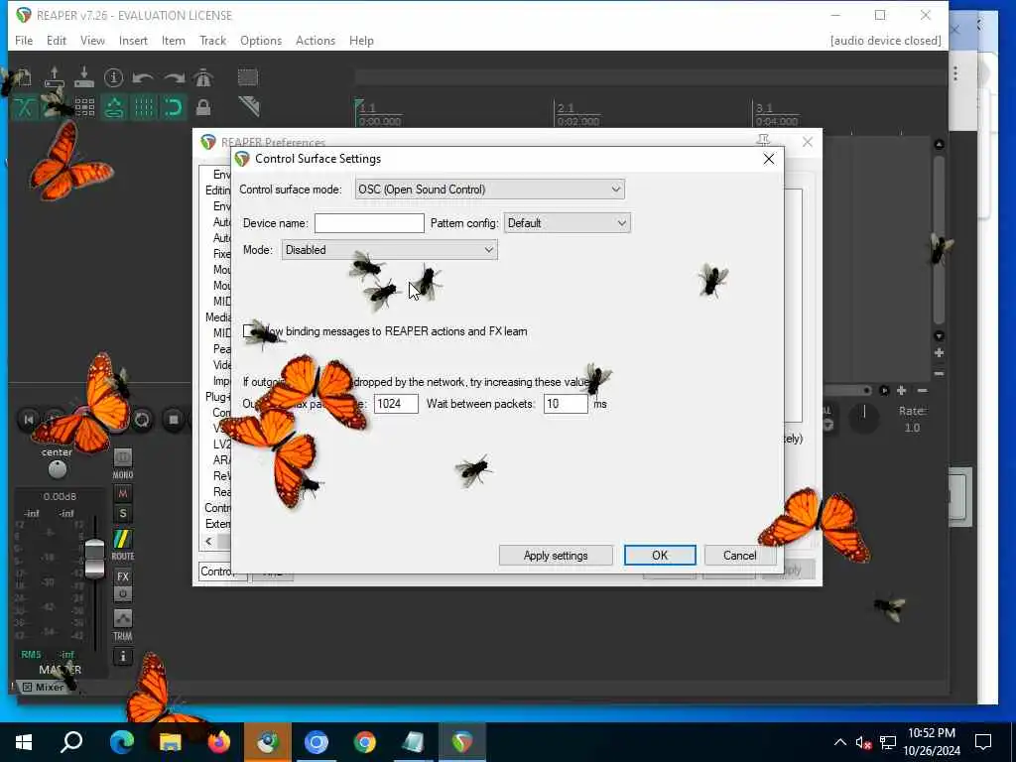The height and width of the screenshot is (762, 1016).
Task: Open Pattern config dropdown
Action: (x=567, y=223)
